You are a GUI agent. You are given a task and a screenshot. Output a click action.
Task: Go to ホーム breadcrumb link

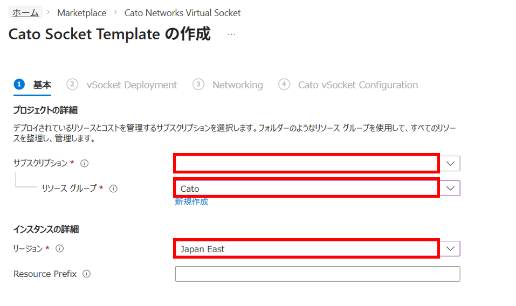click(x=25, y=12)
